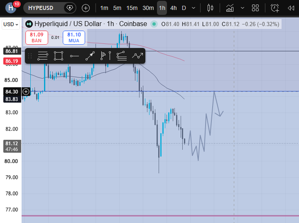Click the 83.83 price label
The height and width of the screenshot is (223, 299).
[12, 99]
